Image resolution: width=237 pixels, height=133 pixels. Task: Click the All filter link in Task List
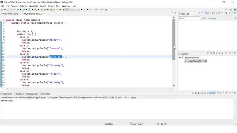204,18
